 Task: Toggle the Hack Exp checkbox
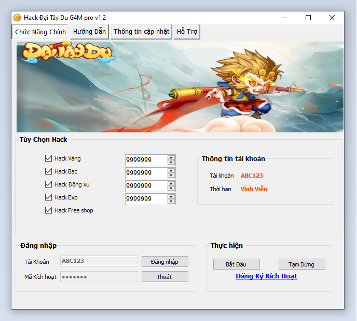49,197
